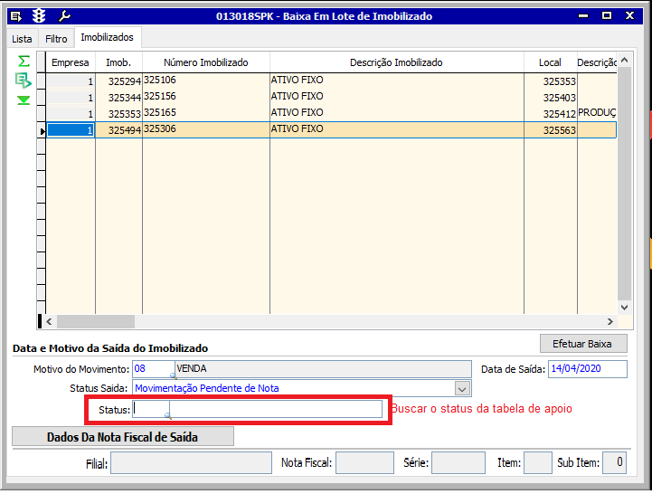Open the Filtro tab
The width and height of the screenshot is (652, 494).
(x=56, y=39)
